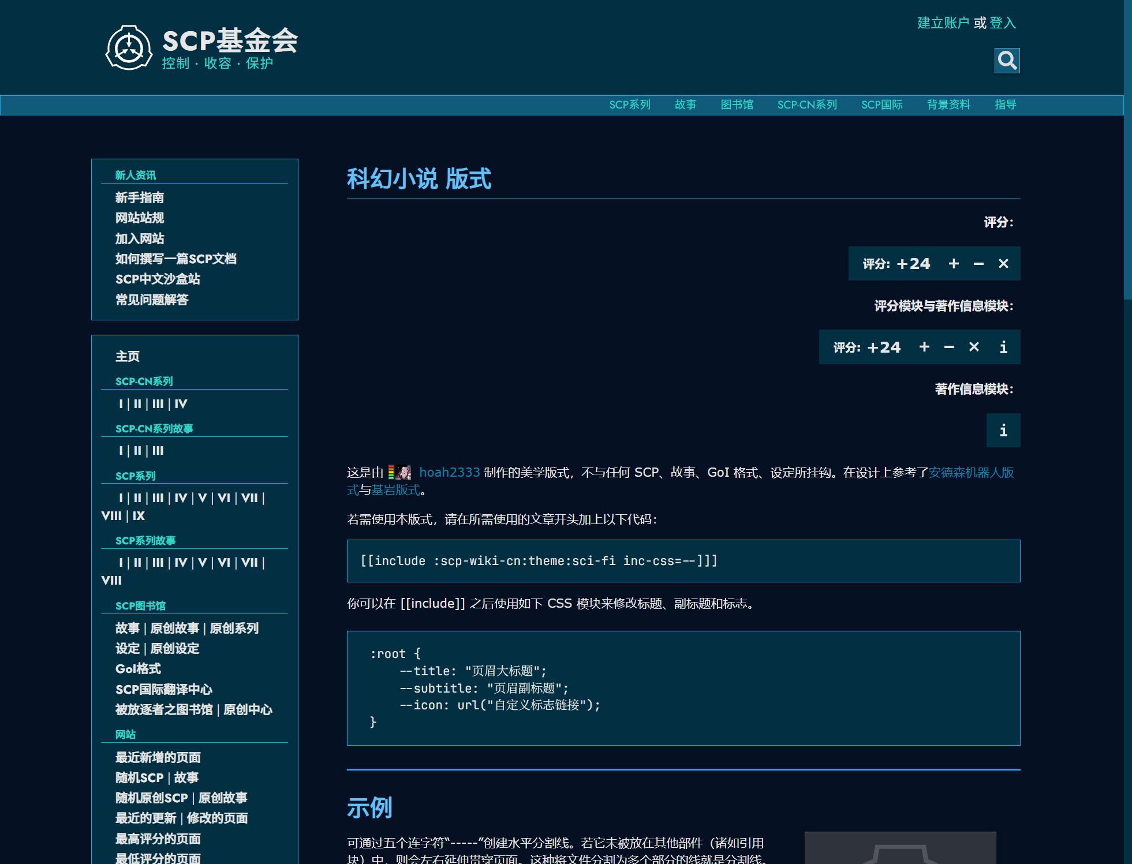The height and width of the screenshot is (864, 1132).
Task: Open the SCP系列 navigation menu
Action: pos(630,105)
